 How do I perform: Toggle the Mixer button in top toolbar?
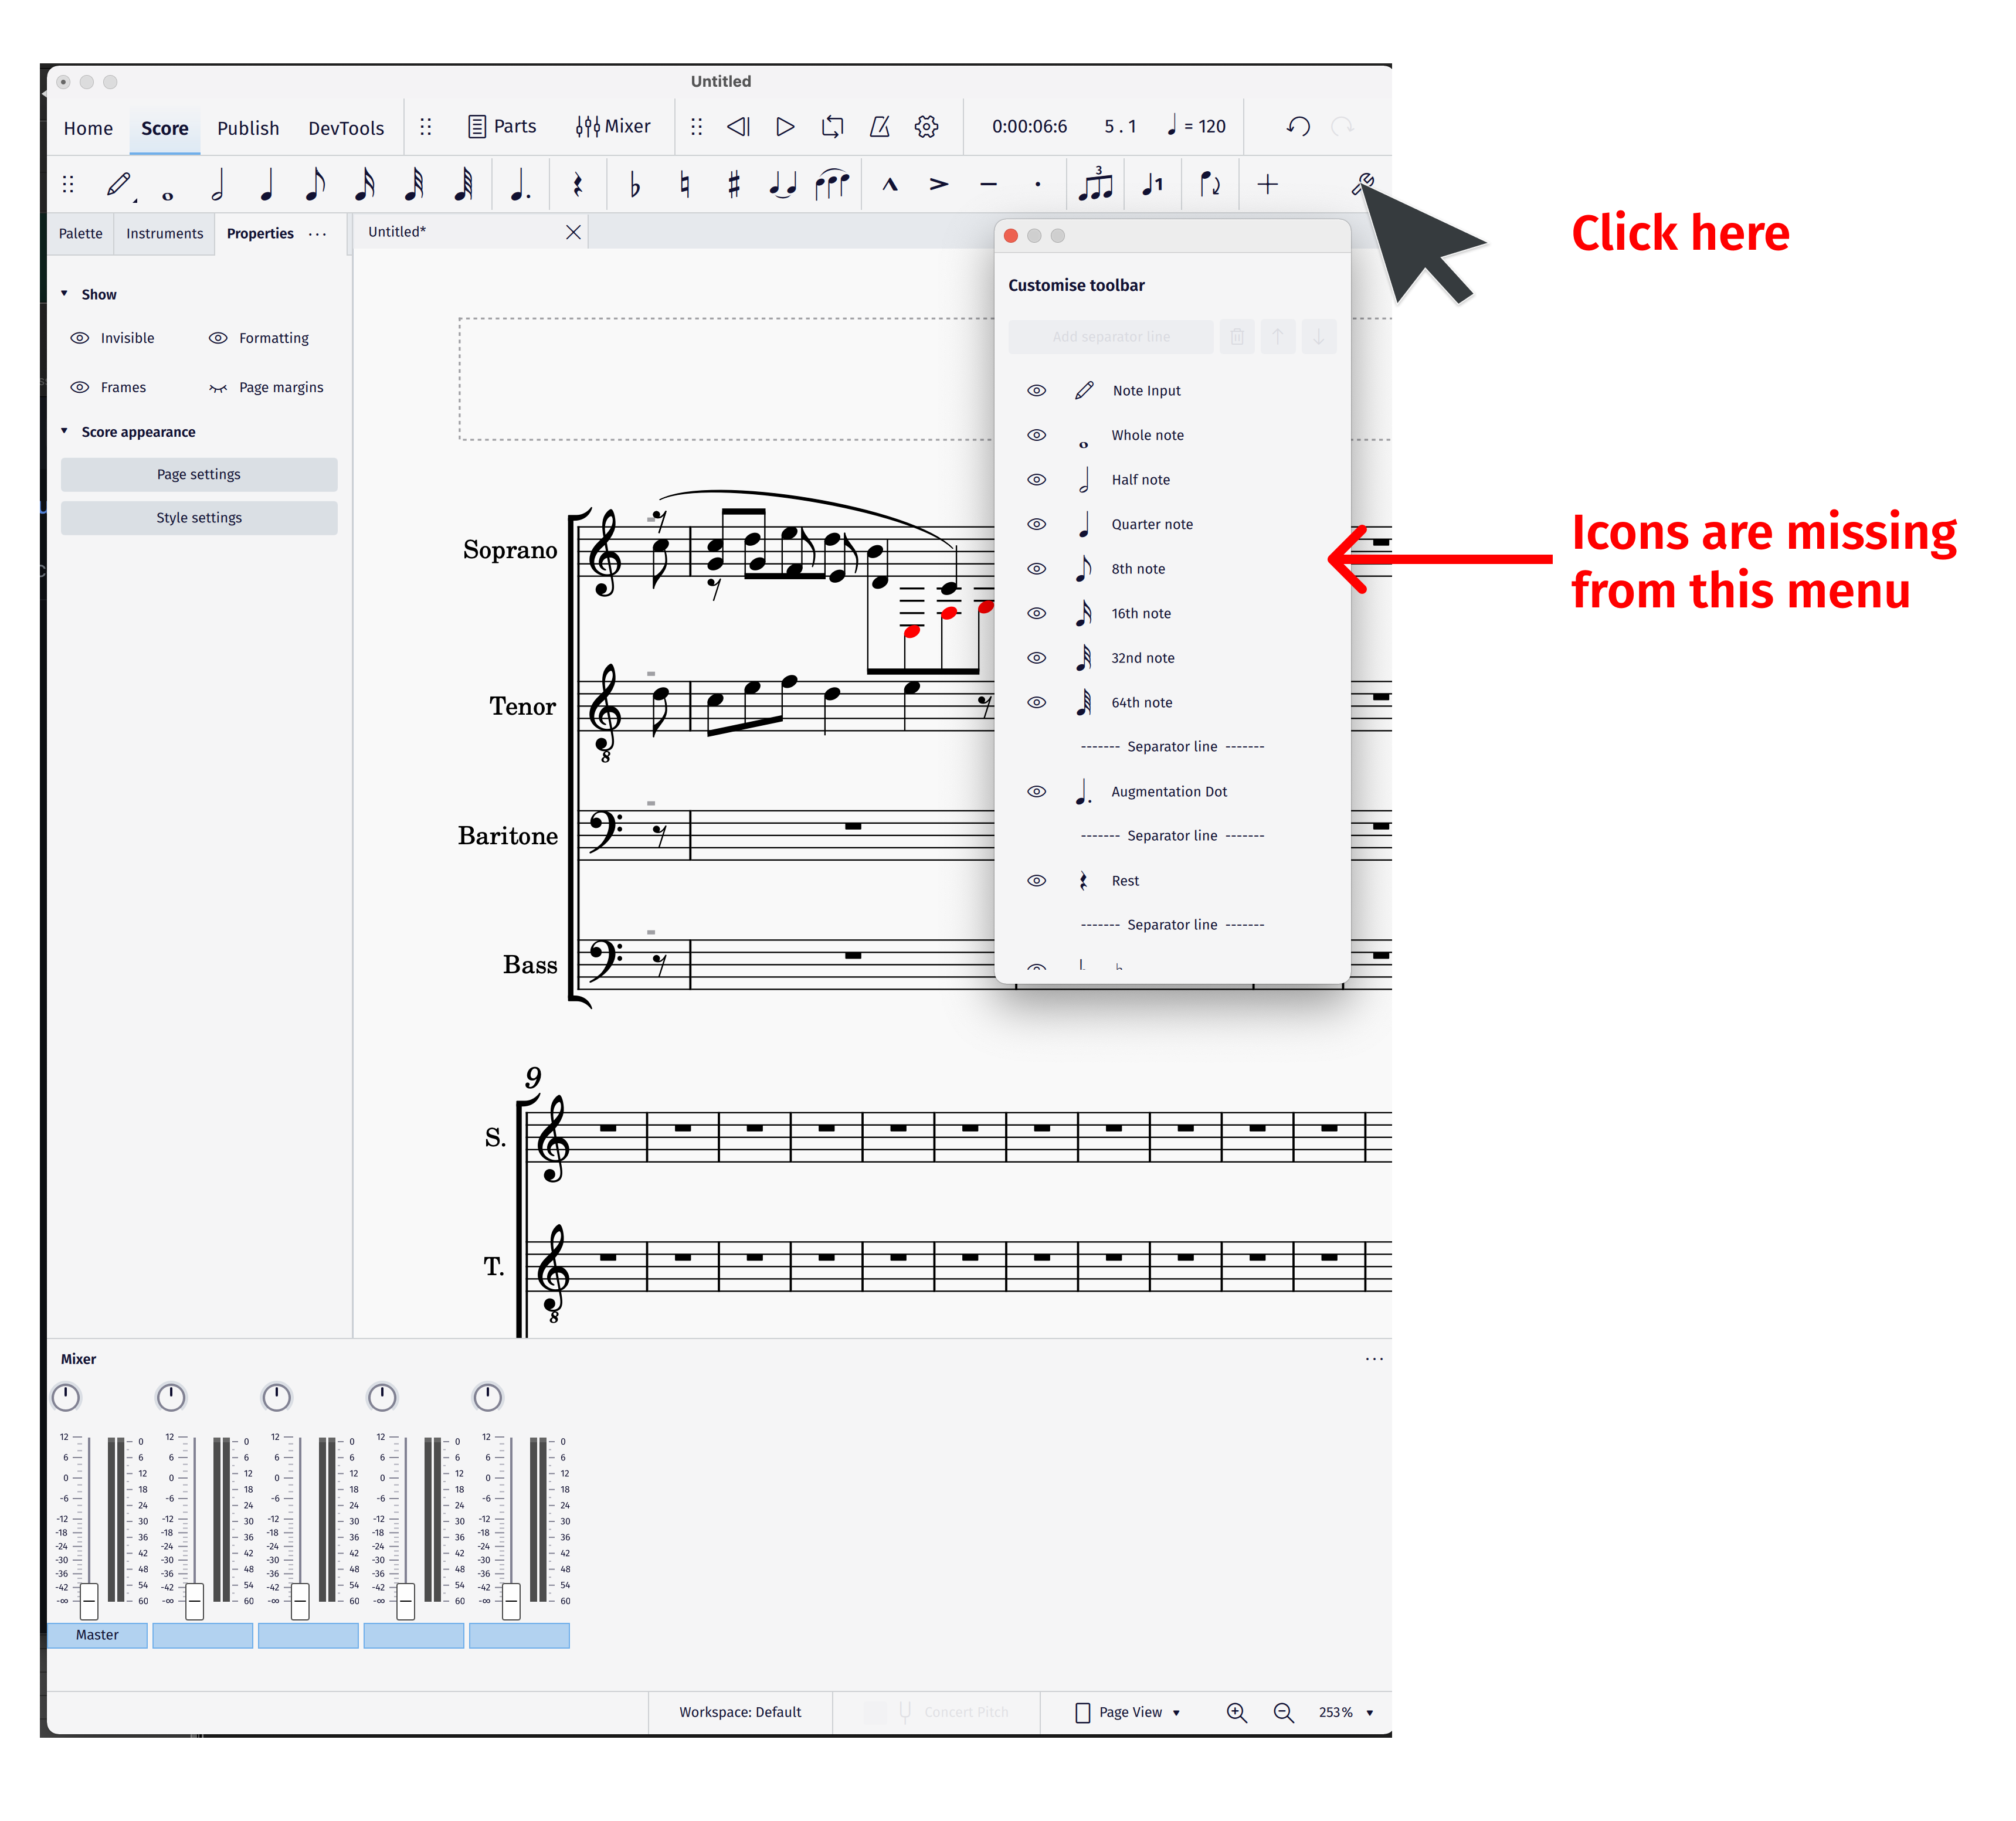(612, 127)
